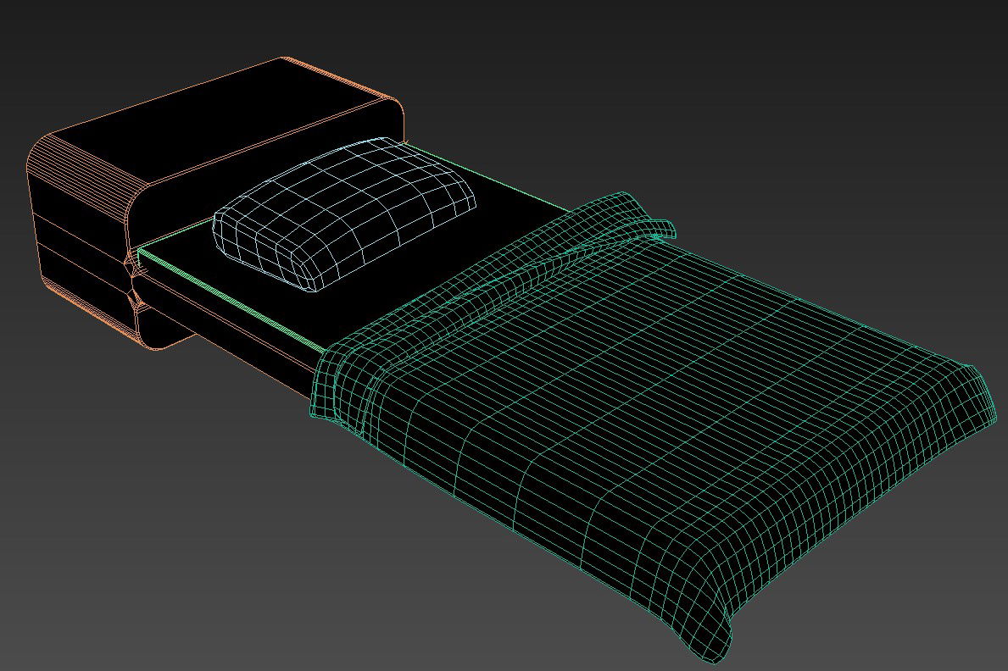Image resolution: width=1008 pixels, height=671 pixels.
Task: Click the headboard's bottom left rounded corner
Action: coord(157,343)
